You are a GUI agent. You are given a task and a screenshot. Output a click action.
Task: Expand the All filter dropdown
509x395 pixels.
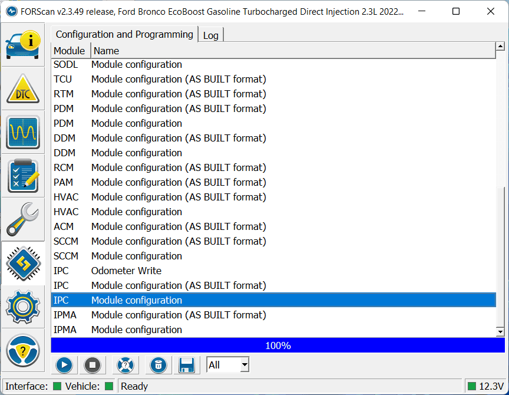point(244,365)
